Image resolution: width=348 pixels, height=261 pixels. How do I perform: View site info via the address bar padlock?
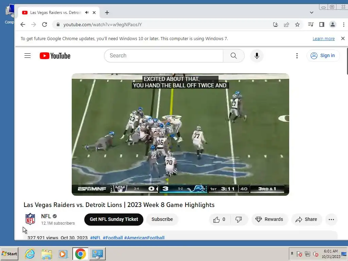58,24
